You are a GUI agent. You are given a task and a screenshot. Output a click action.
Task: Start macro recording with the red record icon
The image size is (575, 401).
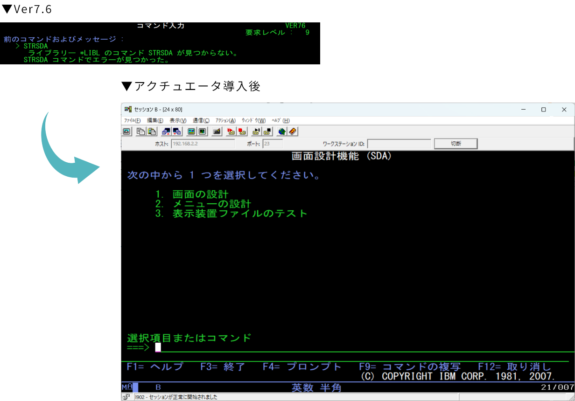point(231,131)
